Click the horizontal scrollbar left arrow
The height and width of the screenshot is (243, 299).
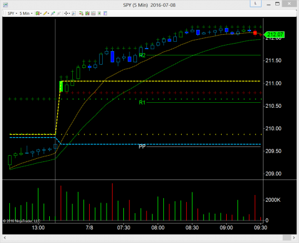(5, 237)
